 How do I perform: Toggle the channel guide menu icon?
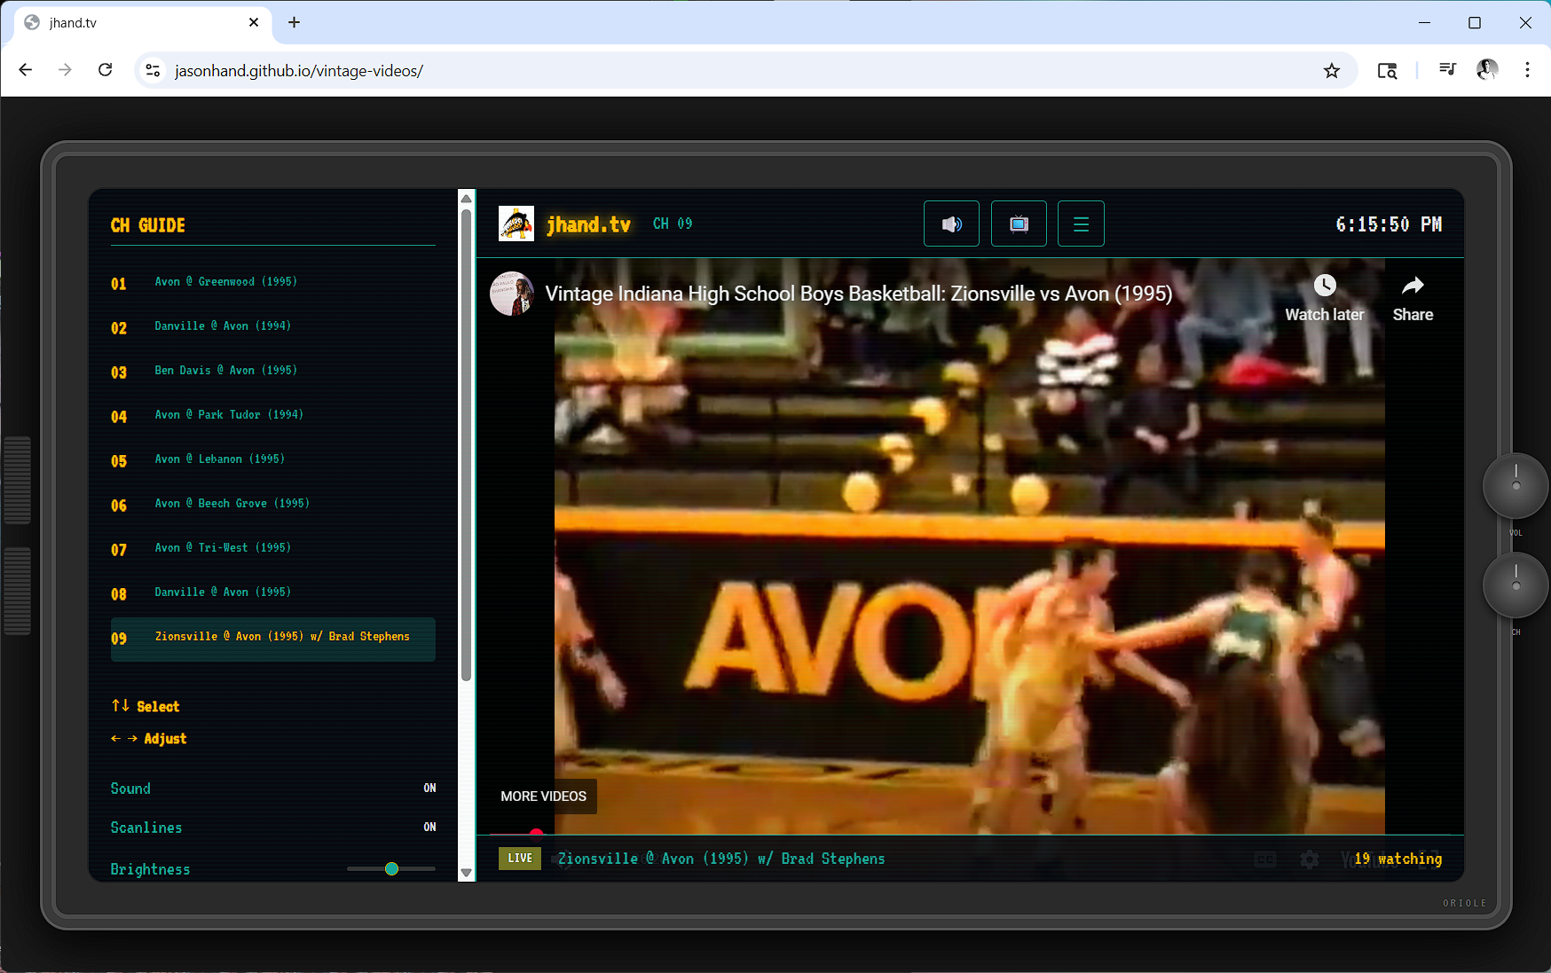pyautogui.click(x=1081, y=224)
